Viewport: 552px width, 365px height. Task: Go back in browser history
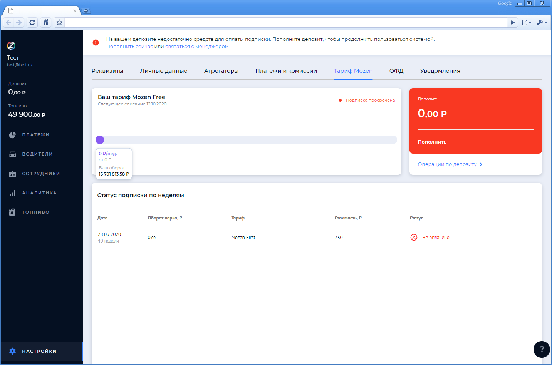(8, 22)
